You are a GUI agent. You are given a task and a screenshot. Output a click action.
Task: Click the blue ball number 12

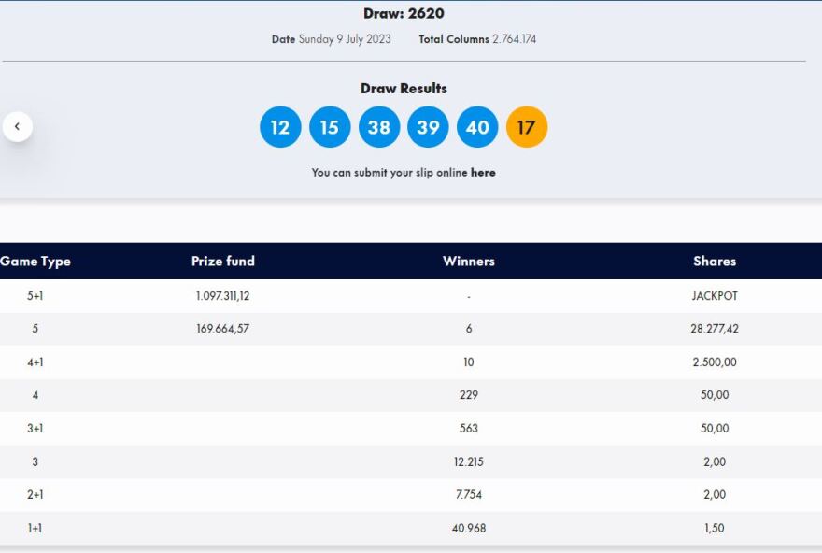[280, 127]
